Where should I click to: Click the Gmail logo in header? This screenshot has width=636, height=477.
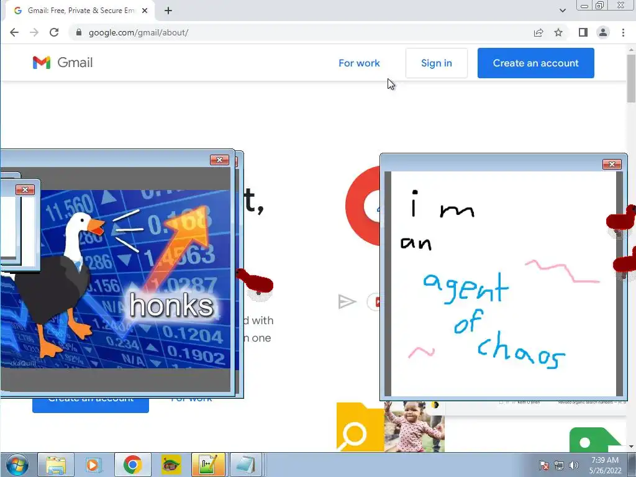coord(63,63)
